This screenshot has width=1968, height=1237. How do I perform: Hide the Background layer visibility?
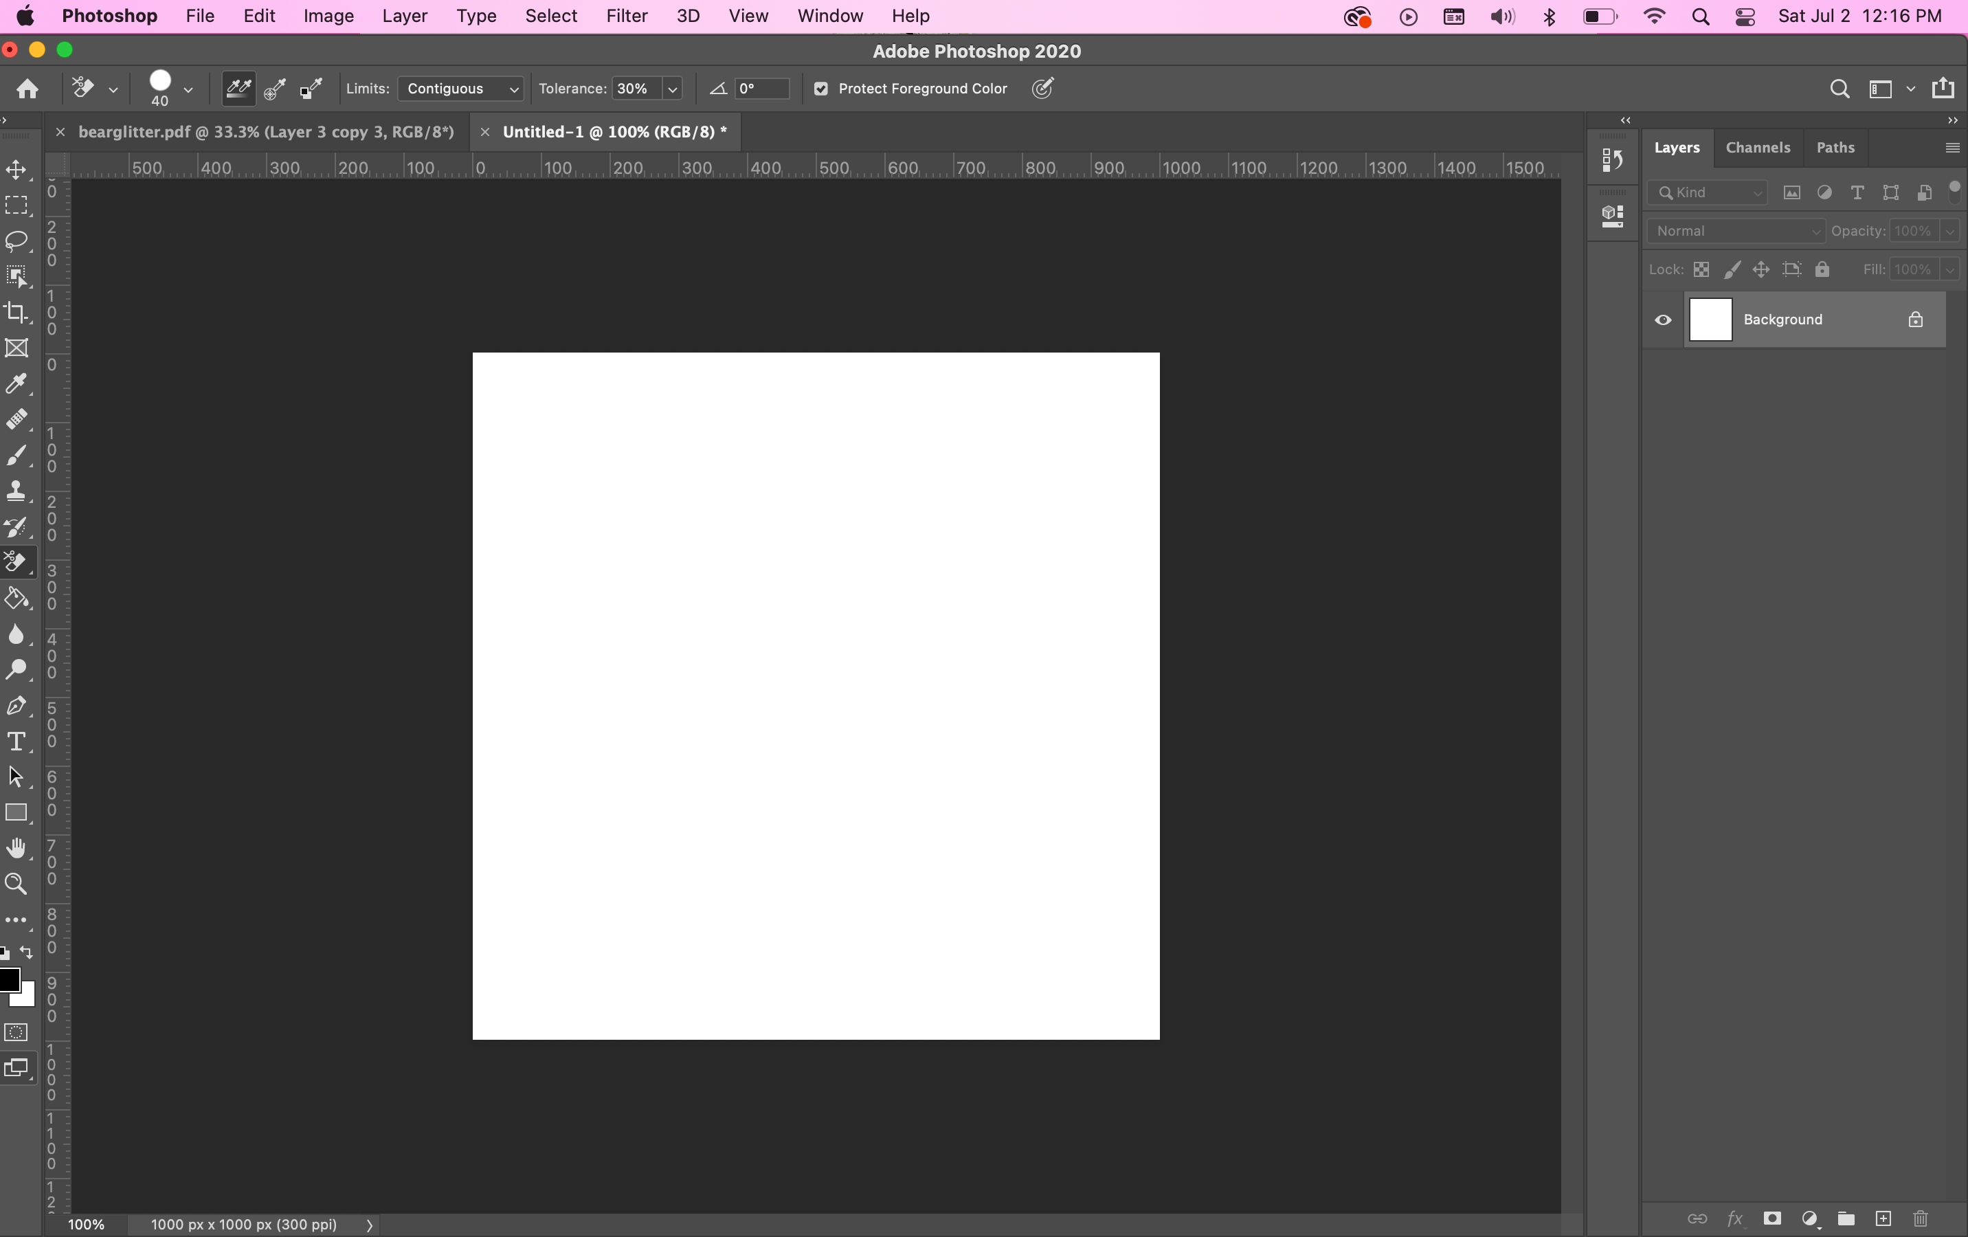pos(1663,320)
